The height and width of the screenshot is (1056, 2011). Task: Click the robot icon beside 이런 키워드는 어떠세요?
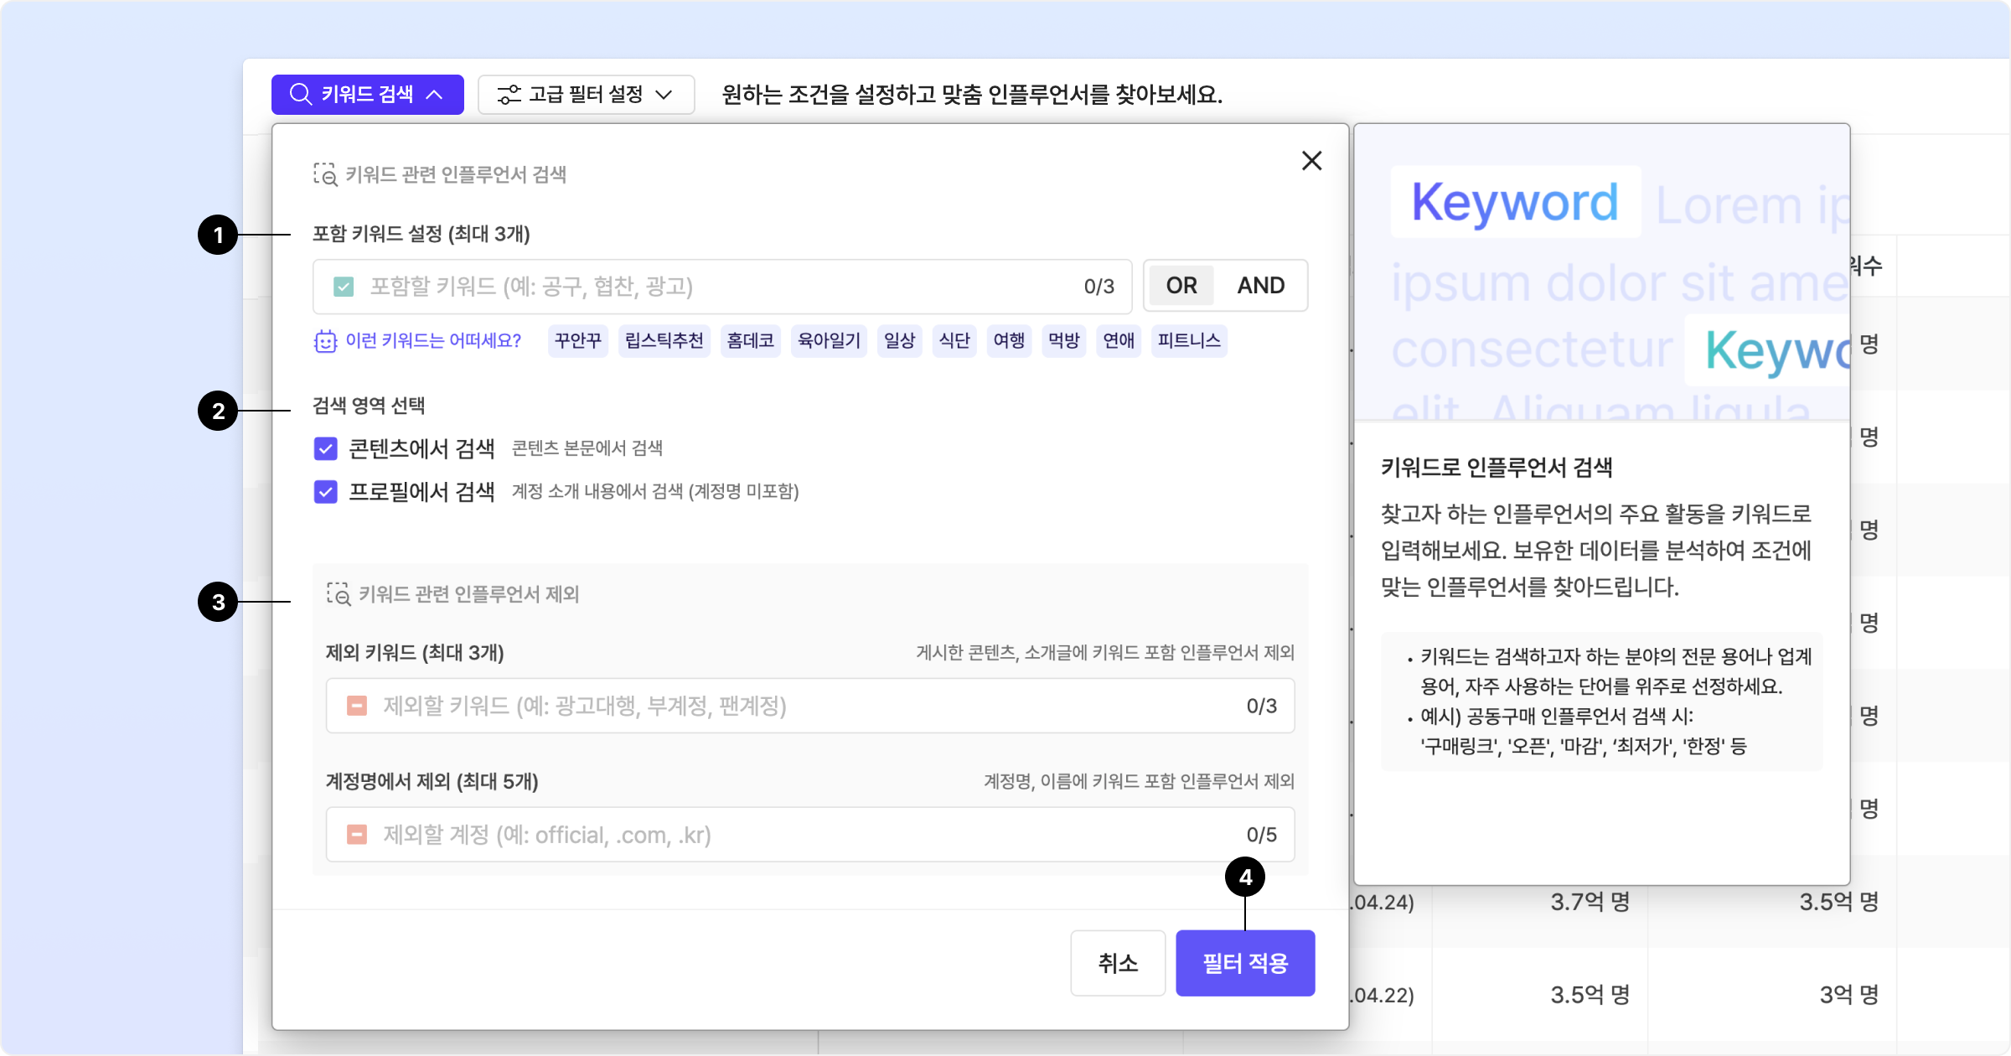coord(325,341)
